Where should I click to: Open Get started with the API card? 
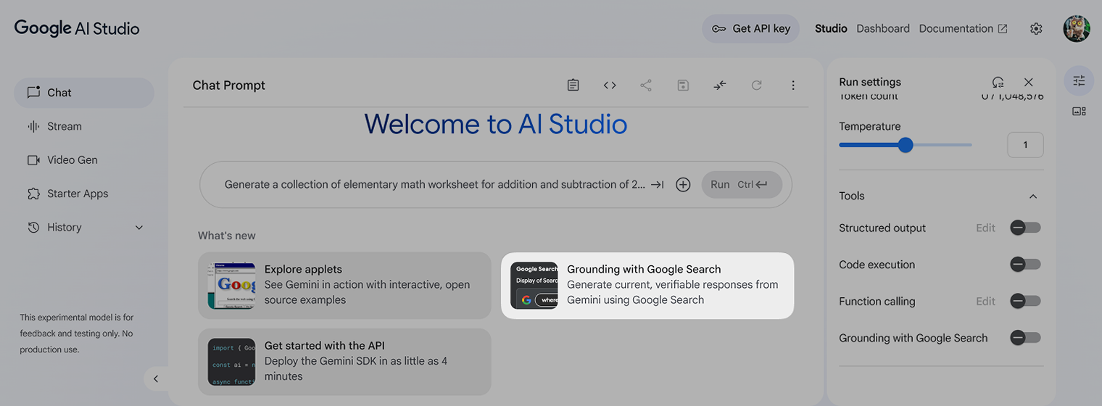[344, 362]
